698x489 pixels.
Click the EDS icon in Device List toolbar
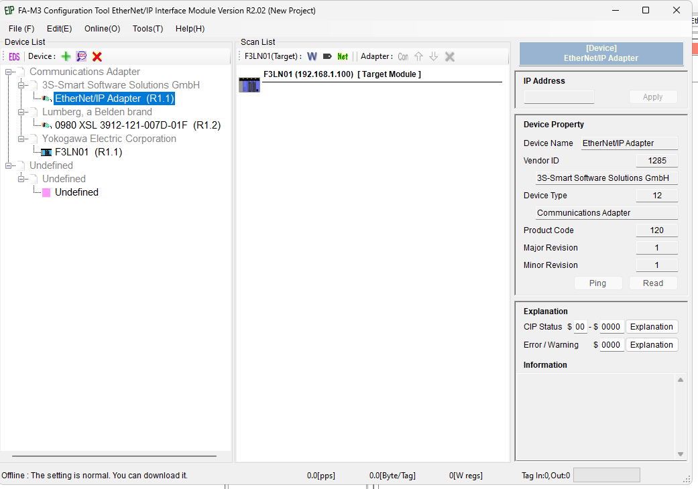coord(14,56)
